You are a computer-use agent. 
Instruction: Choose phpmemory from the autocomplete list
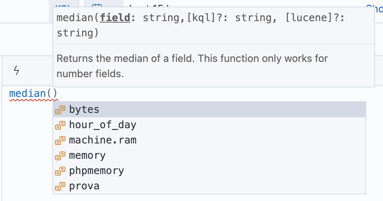[209, 171]
